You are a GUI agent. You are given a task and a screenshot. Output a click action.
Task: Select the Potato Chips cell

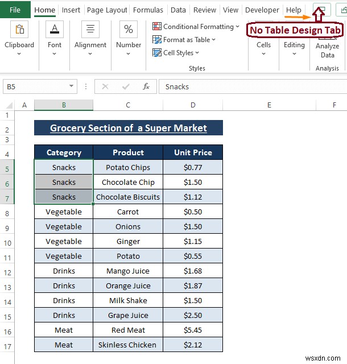128,167
